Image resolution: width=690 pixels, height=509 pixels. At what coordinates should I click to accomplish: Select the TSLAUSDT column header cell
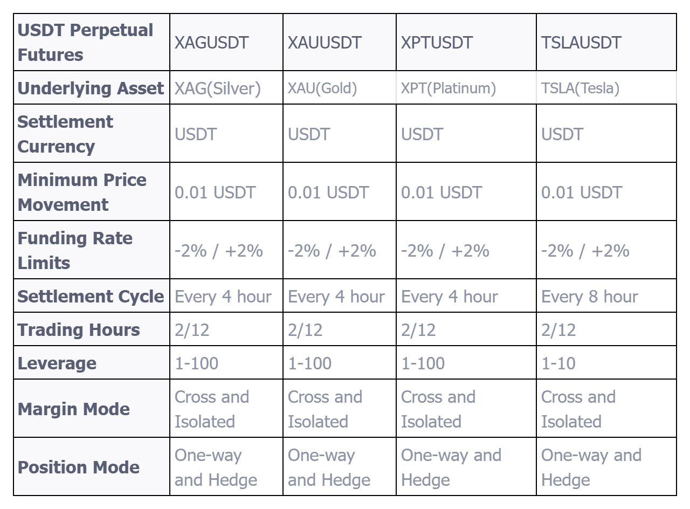[581, 43]
